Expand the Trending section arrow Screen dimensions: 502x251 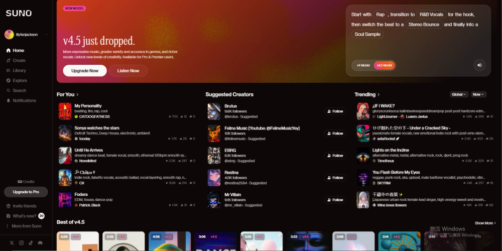tap(379, 94)
